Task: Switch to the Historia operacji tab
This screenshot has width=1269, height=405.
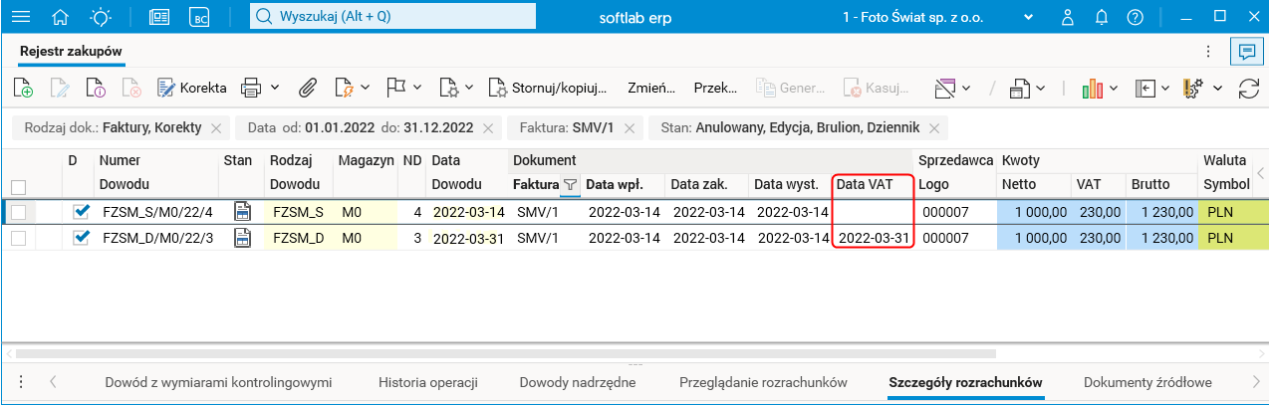Action: 428,382
